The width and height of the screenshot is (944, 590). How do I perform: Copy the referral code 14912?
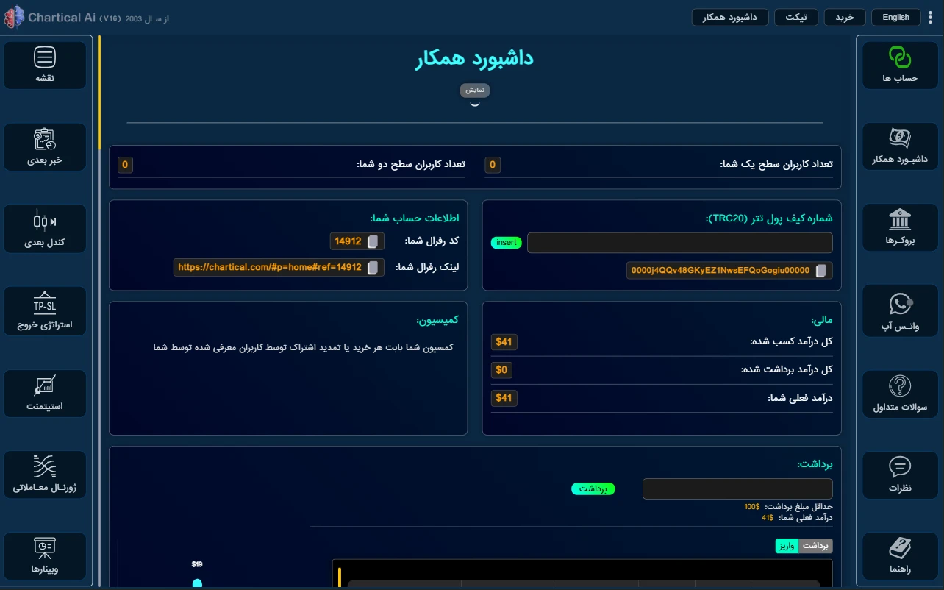pos(373,241)
